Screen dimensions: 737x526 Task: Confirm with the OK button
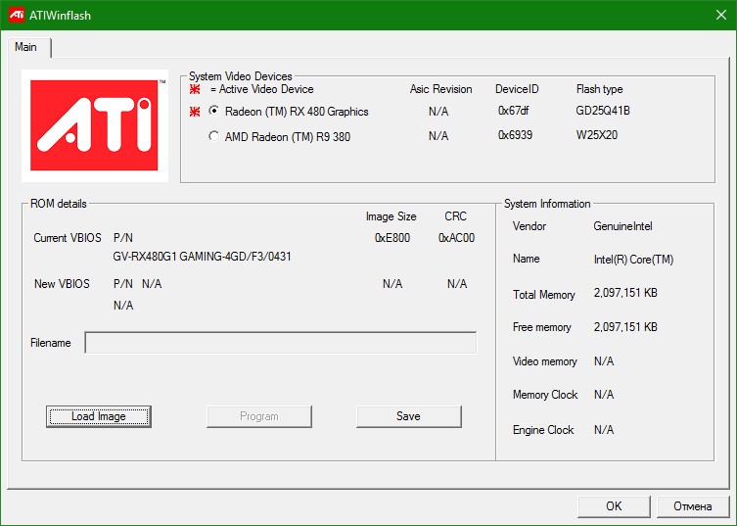tap(614, 506)
